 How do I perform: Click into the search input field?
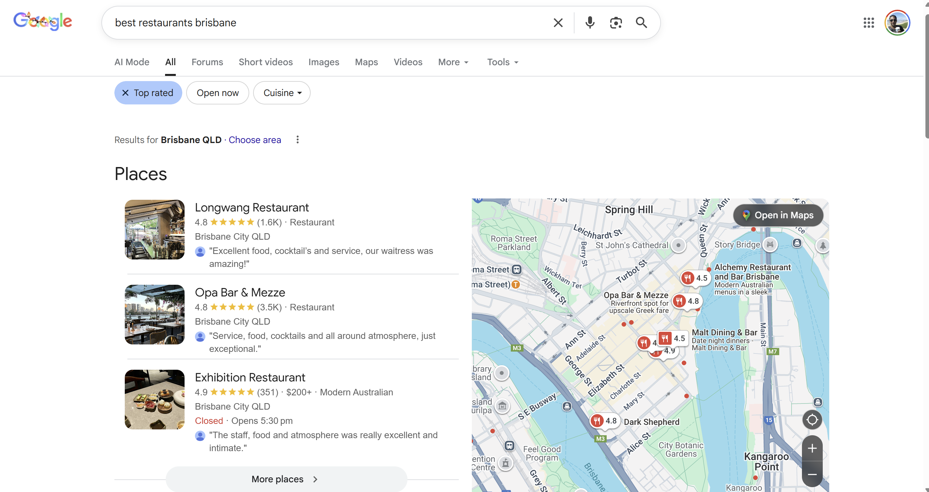pyautogui.click(x=325, y=23)
